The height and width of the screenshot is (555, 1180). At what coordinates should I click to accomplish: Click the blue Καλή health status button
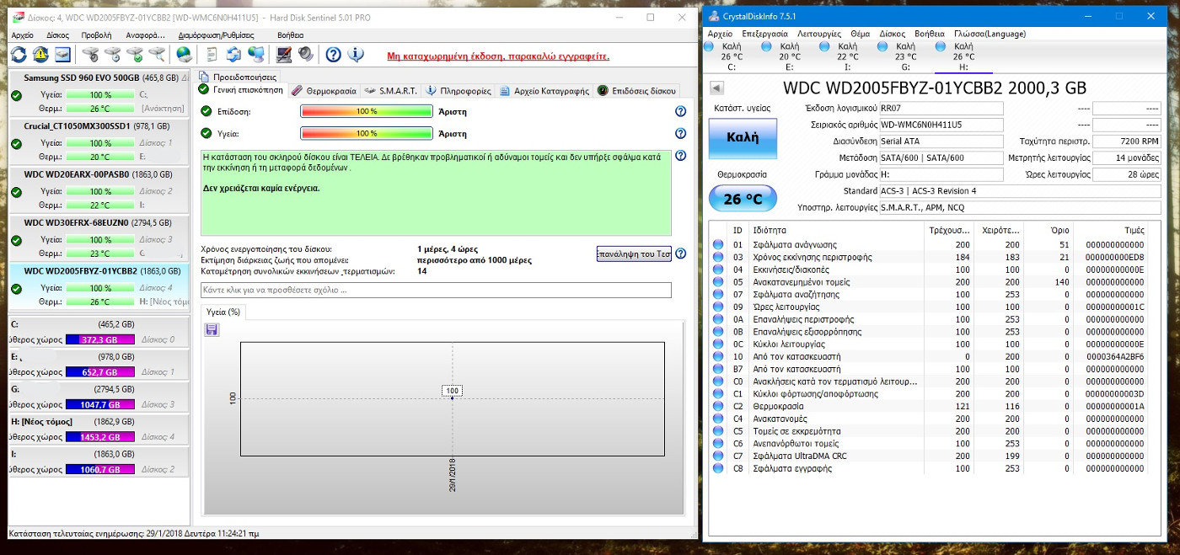point(743,137)
